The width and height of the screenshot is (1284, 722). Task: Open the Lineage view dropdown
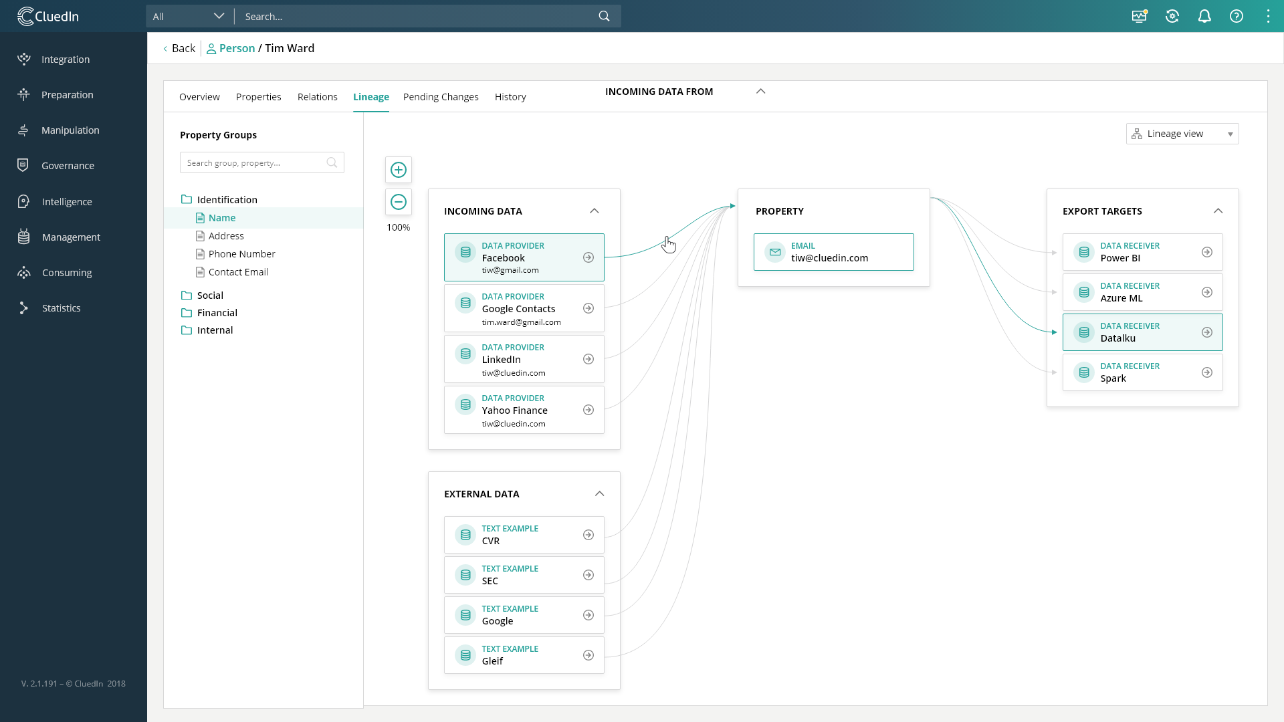coord(1231,134)
